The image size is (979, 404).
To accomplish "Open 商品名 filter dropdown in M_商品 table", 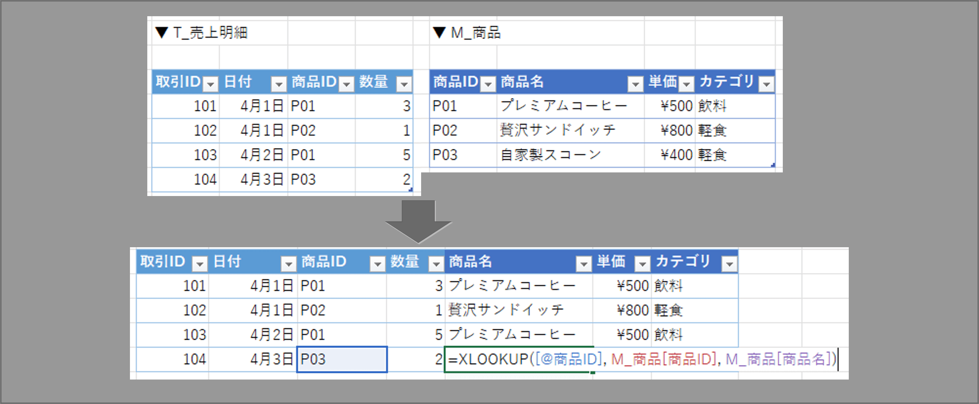I will point(635,84).
